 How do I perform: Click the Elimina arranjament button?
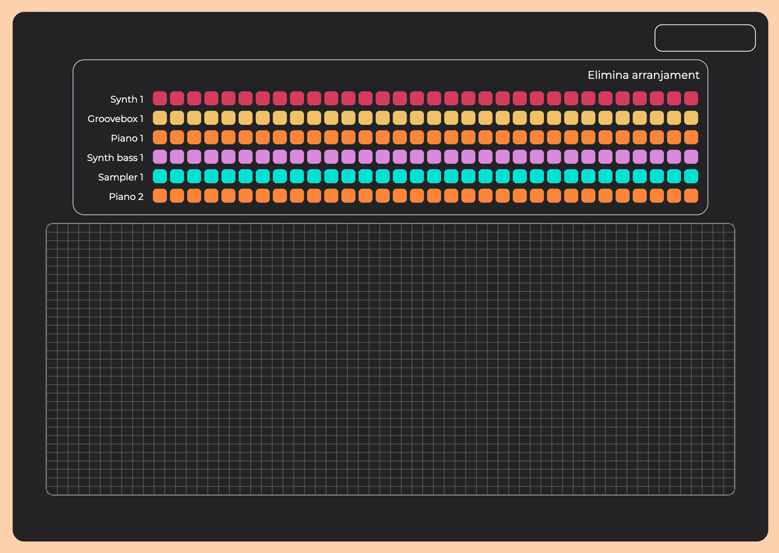tap(643, 75)
